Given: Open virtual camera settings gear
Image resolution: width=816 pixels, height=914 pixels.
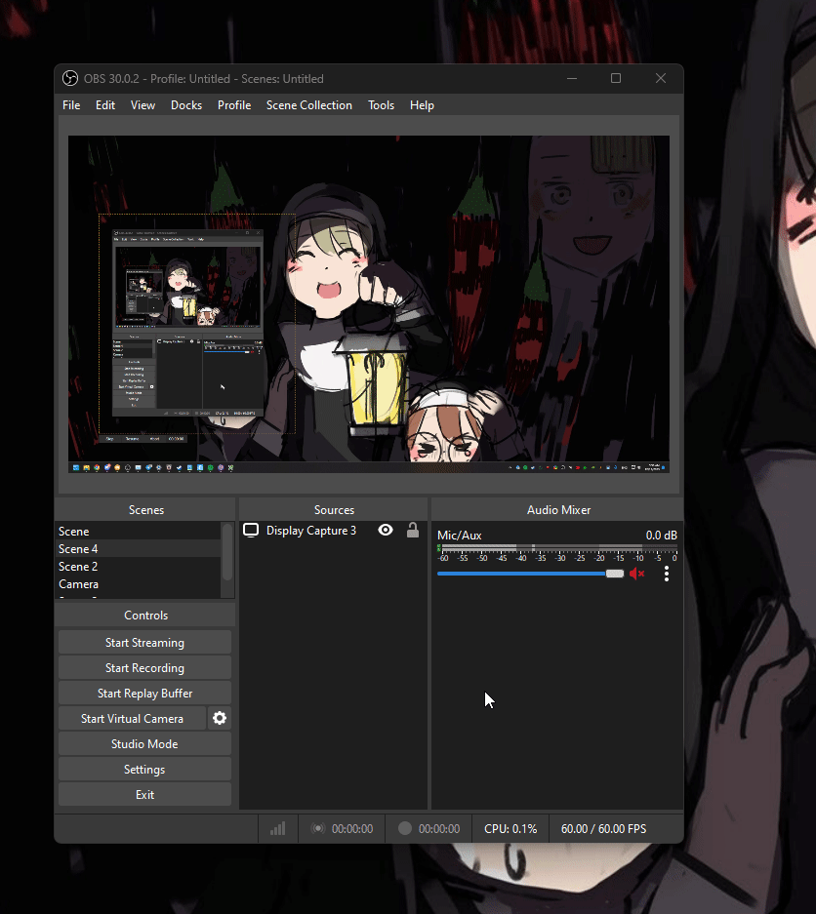Looking at the screenshot, I should click(x=220, y=718).
